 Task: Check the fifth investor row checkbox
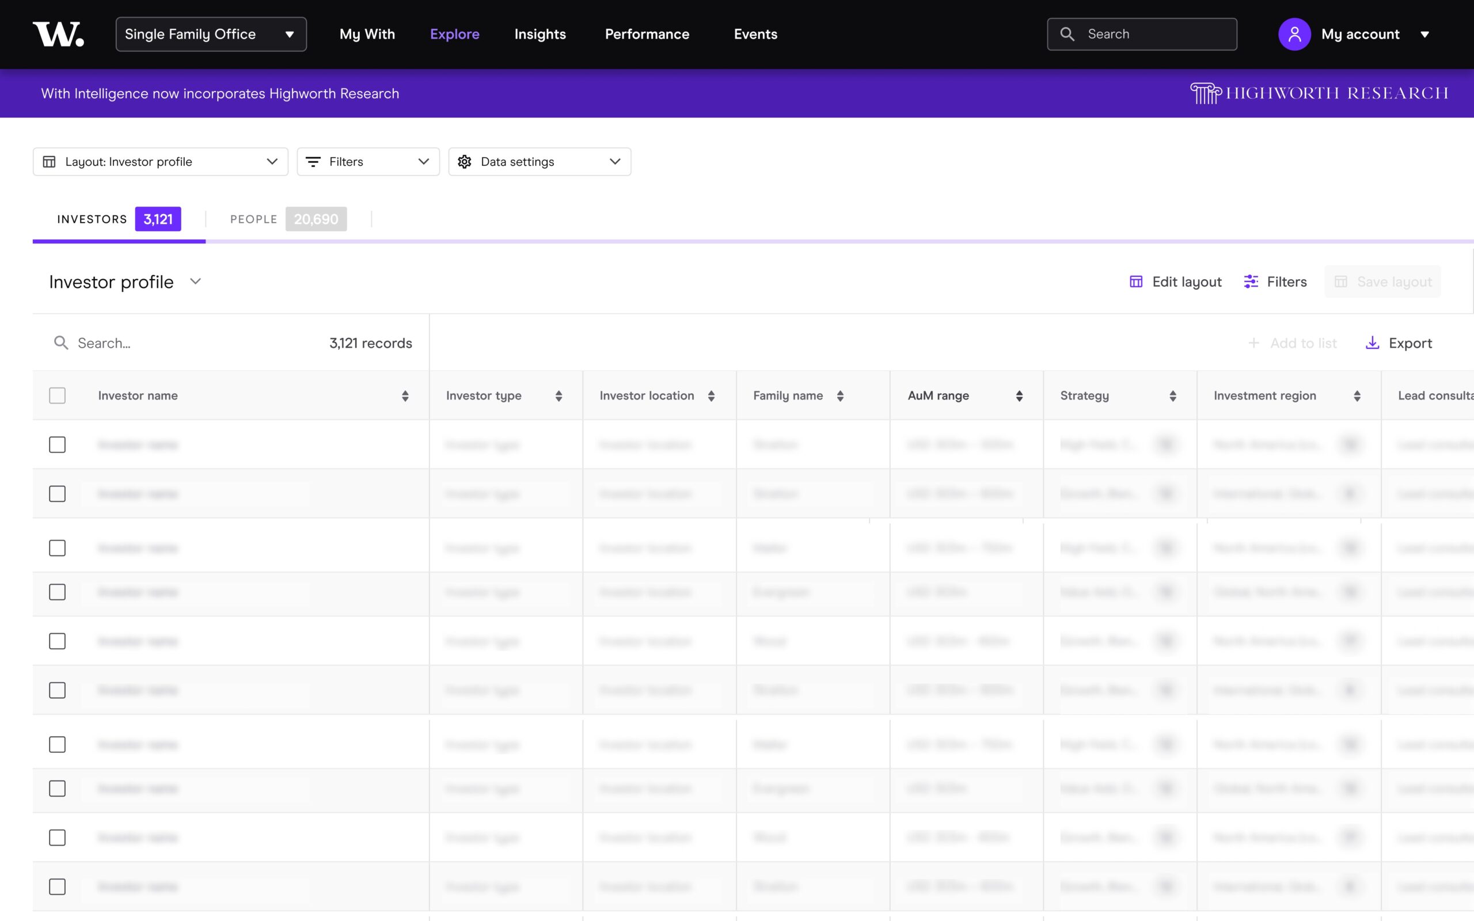point(57,641)
